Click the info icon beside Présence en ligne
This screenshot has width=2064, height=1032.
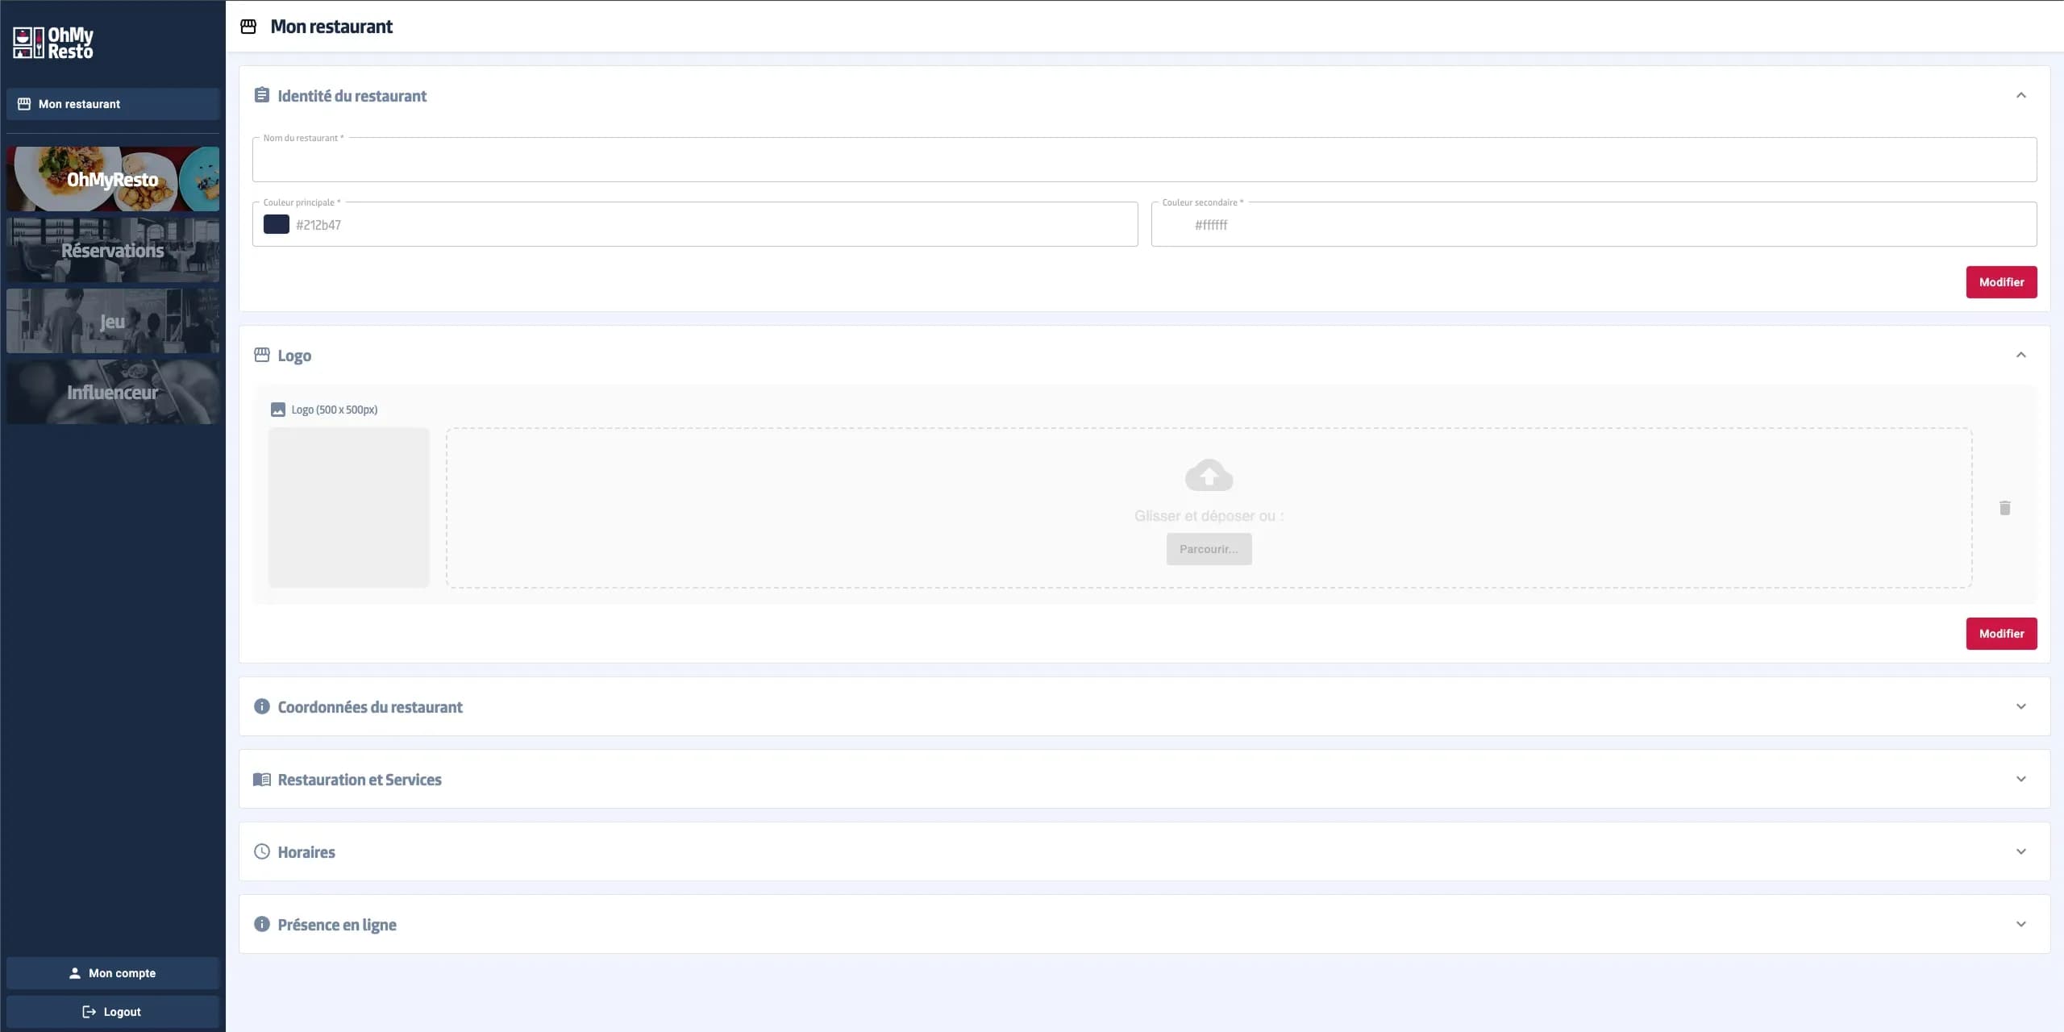point(261,924)
